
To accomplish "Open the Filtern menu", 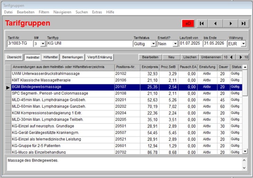I will pos(44,12).
